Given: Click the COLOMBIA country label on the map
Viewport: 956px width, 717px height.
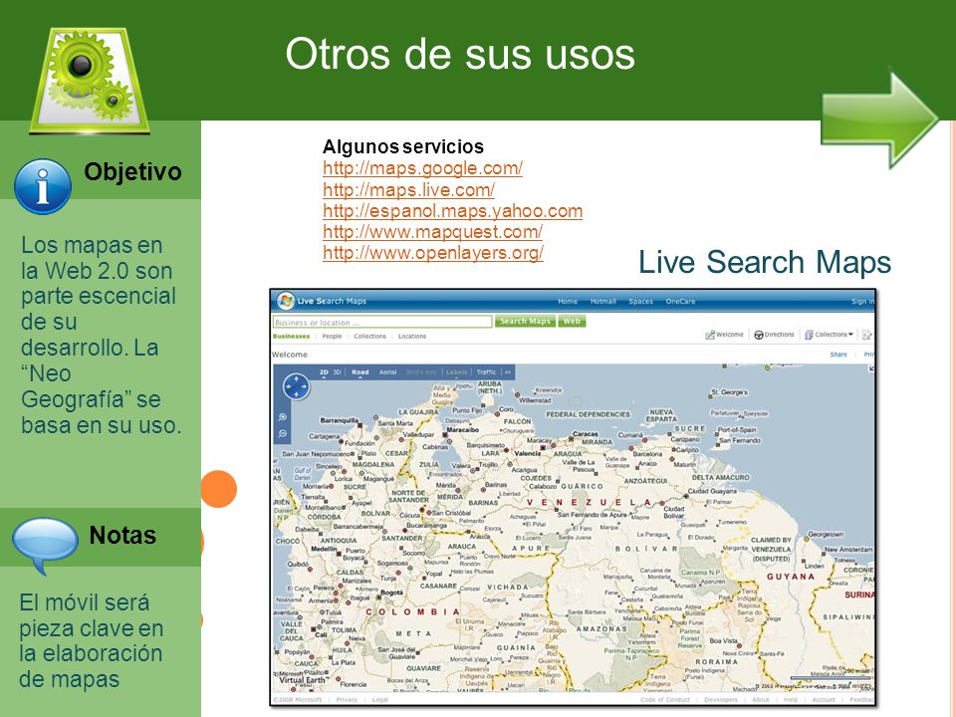Looking at the screenshot, I should [412, 611].
